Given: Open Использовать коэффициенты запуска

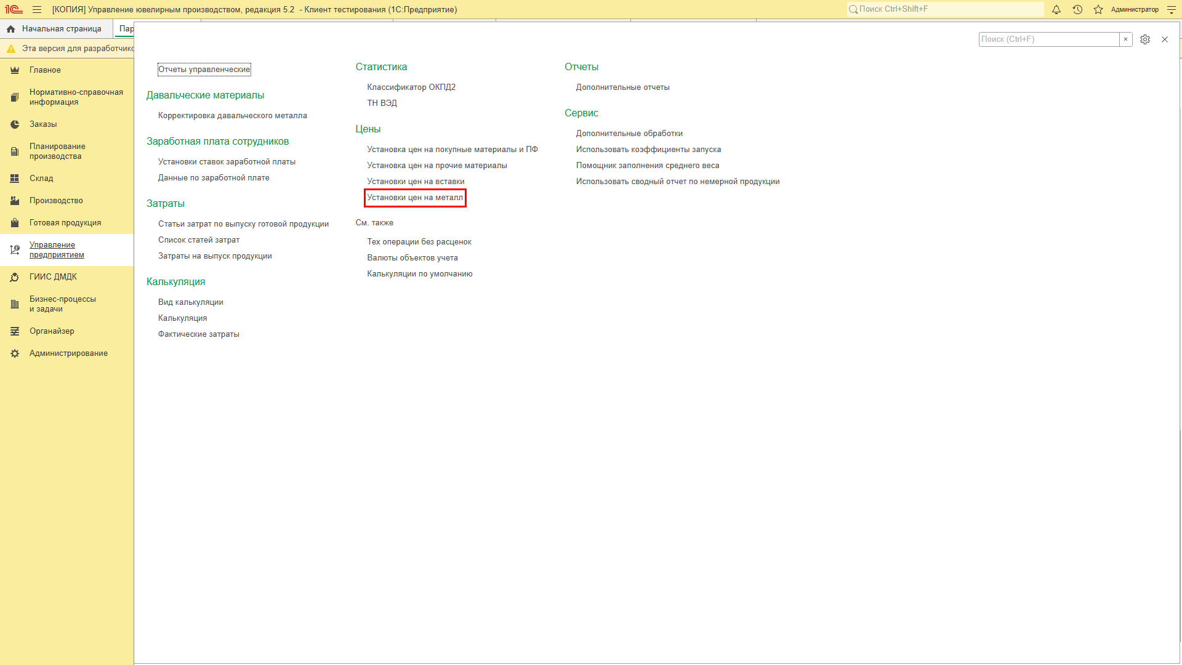Looking at the screenshot, I should [648, 150].
